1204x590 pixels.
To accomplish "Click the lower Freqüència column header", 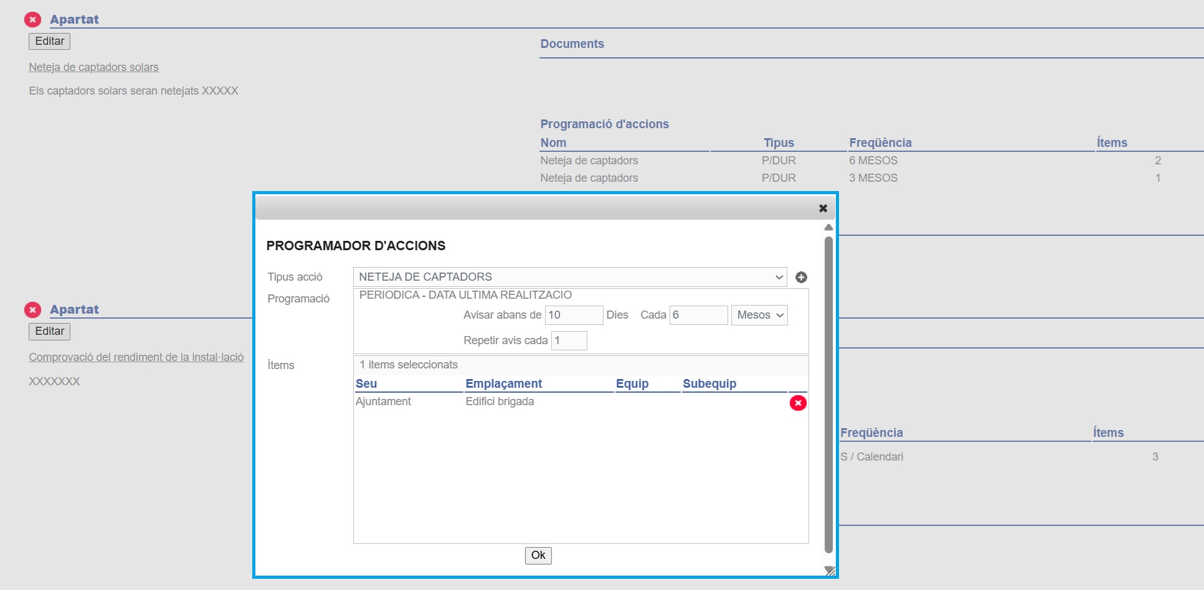I will (871, 433).
